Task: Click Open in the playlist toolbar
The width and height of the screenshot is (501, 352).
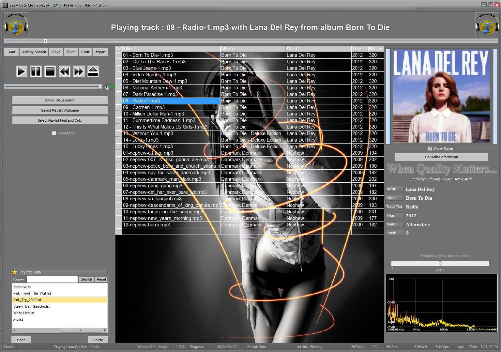Action: [x=71, y=52]
